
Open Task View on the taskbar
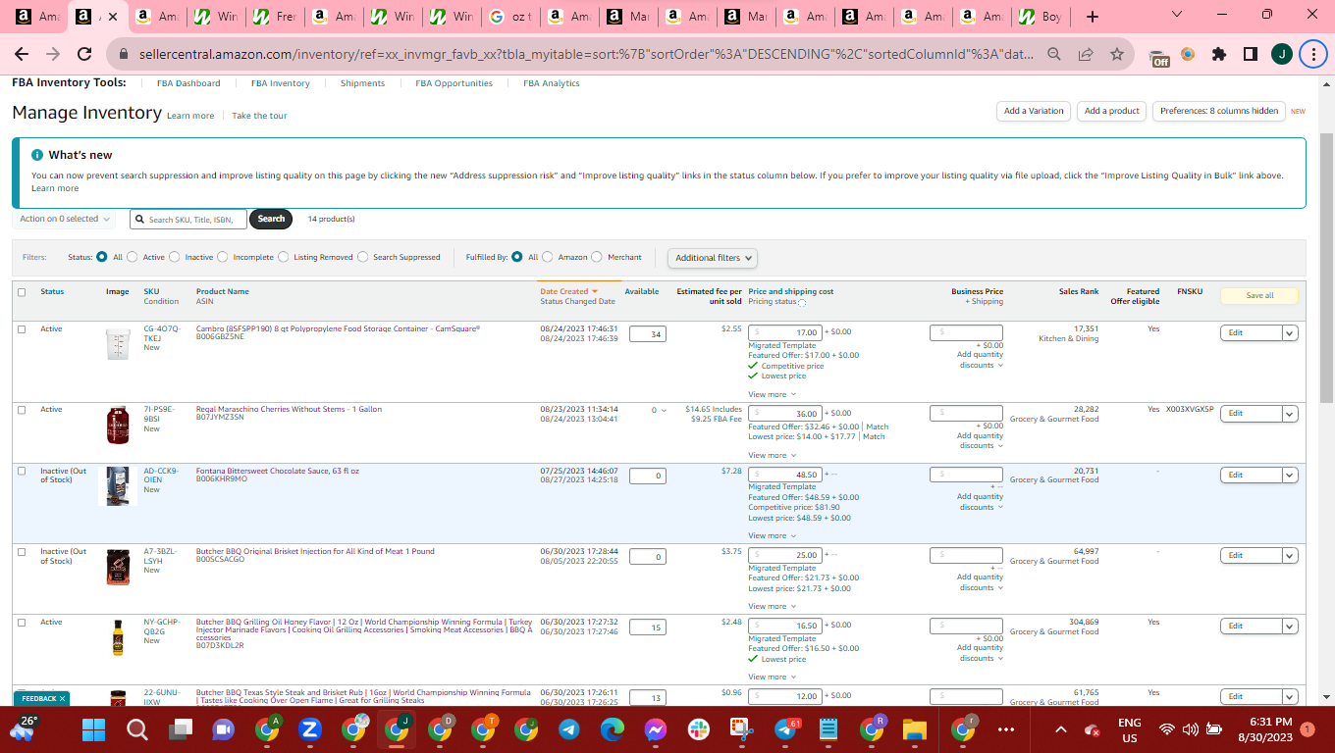[180, 729]
